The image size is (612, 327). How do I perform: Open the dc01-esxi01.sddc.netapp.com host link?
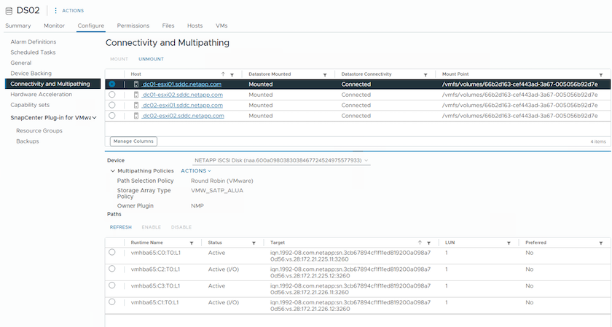click(181, 84)
